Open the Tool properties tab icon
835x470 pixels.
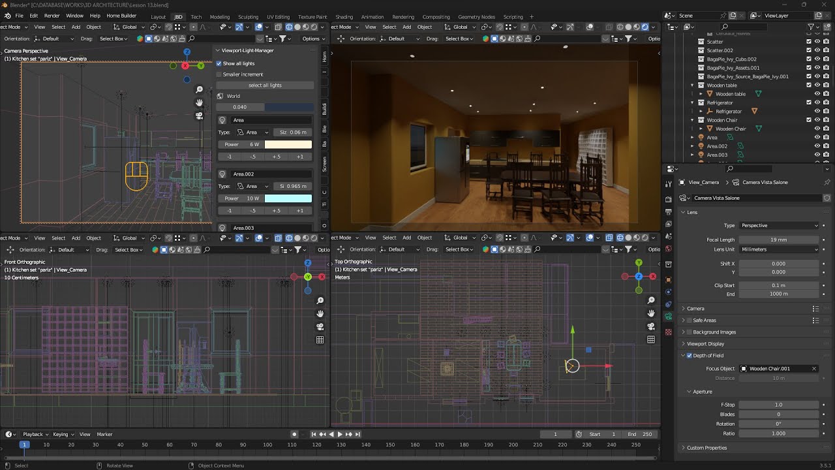click(x=668, y=185)
